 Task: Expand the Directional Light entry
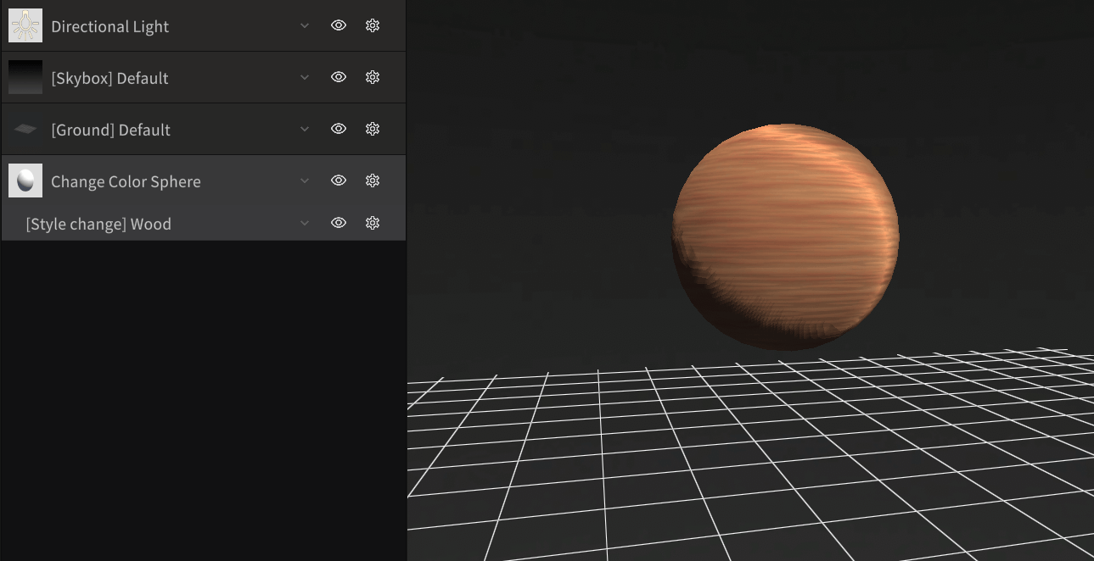[304, 25]
